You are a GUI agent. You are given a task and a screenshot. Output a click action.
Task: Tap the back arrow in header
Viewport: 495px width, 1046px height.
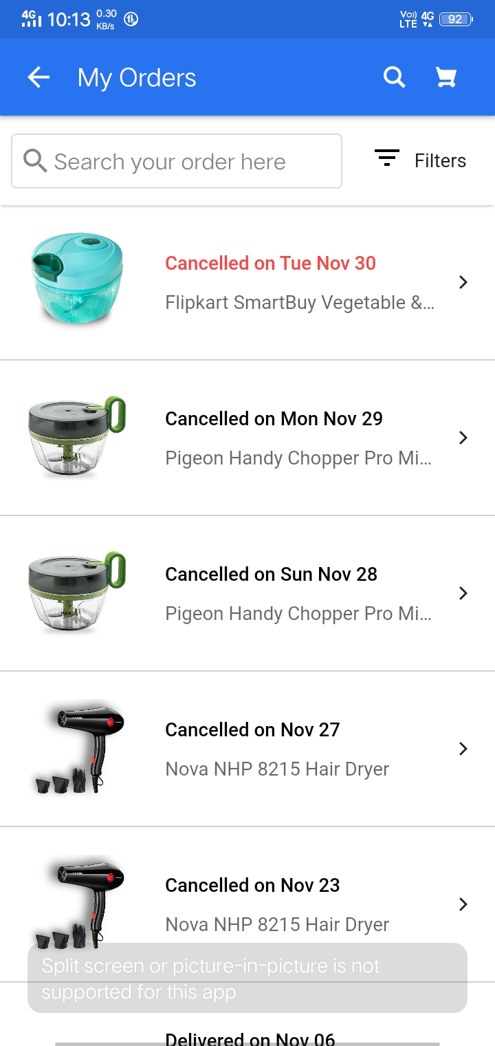pyautogui.click(x=38, y=78)
